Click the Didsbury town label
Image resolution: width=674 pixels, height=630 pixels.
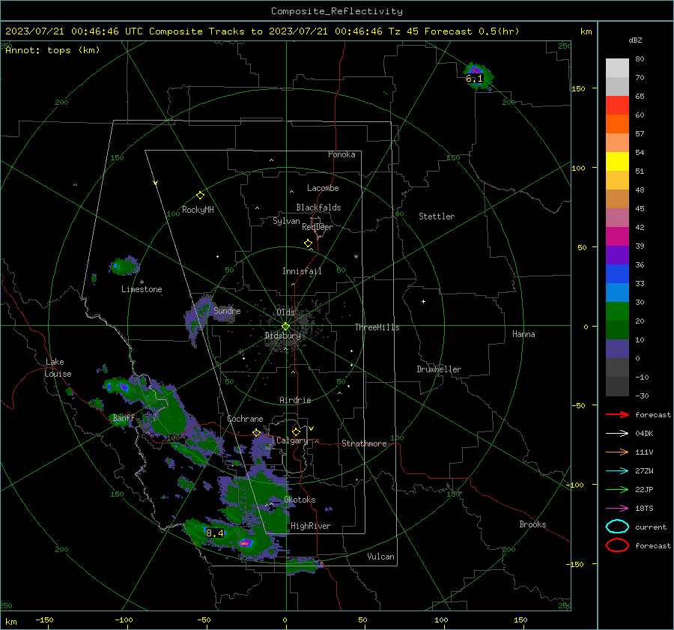[282, 336]
